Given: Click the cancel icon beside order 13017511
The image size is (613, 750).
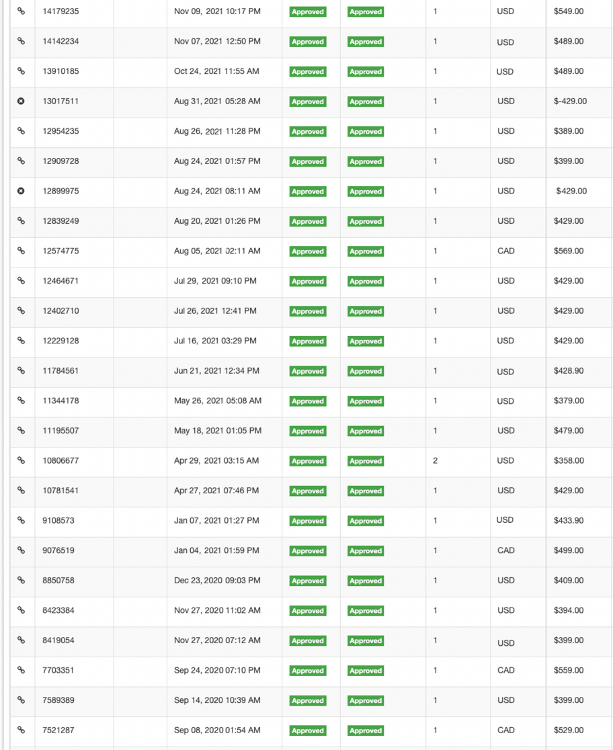Looking at the screenshot, I should tap(21, 101).
